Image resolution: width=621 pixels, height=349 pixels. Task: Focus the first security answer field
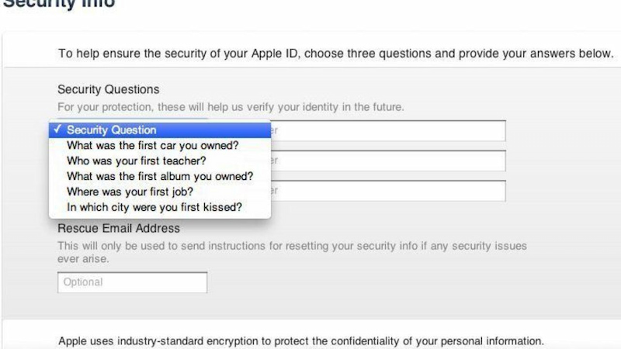(x=388, y=130)
